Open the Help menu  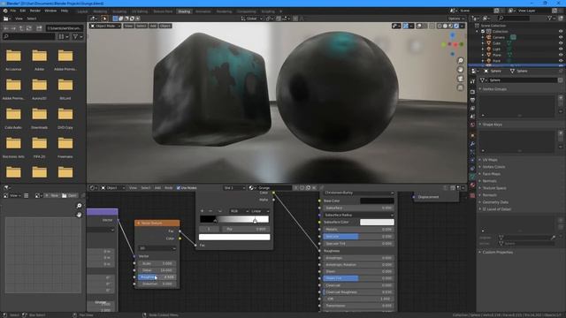click(x=65, y=11)
